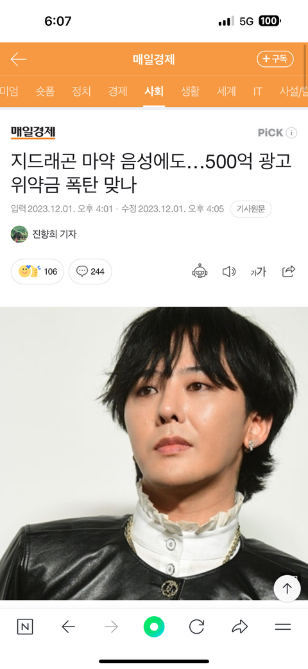Open the 세계 category tab
Viewport: 308px width, 669px height.
point(227,91)
